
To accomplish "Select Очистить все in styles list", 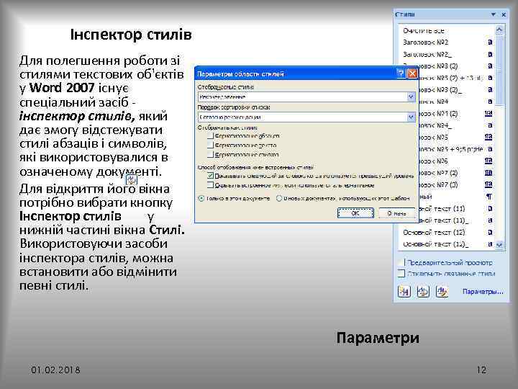I will 424,31.
